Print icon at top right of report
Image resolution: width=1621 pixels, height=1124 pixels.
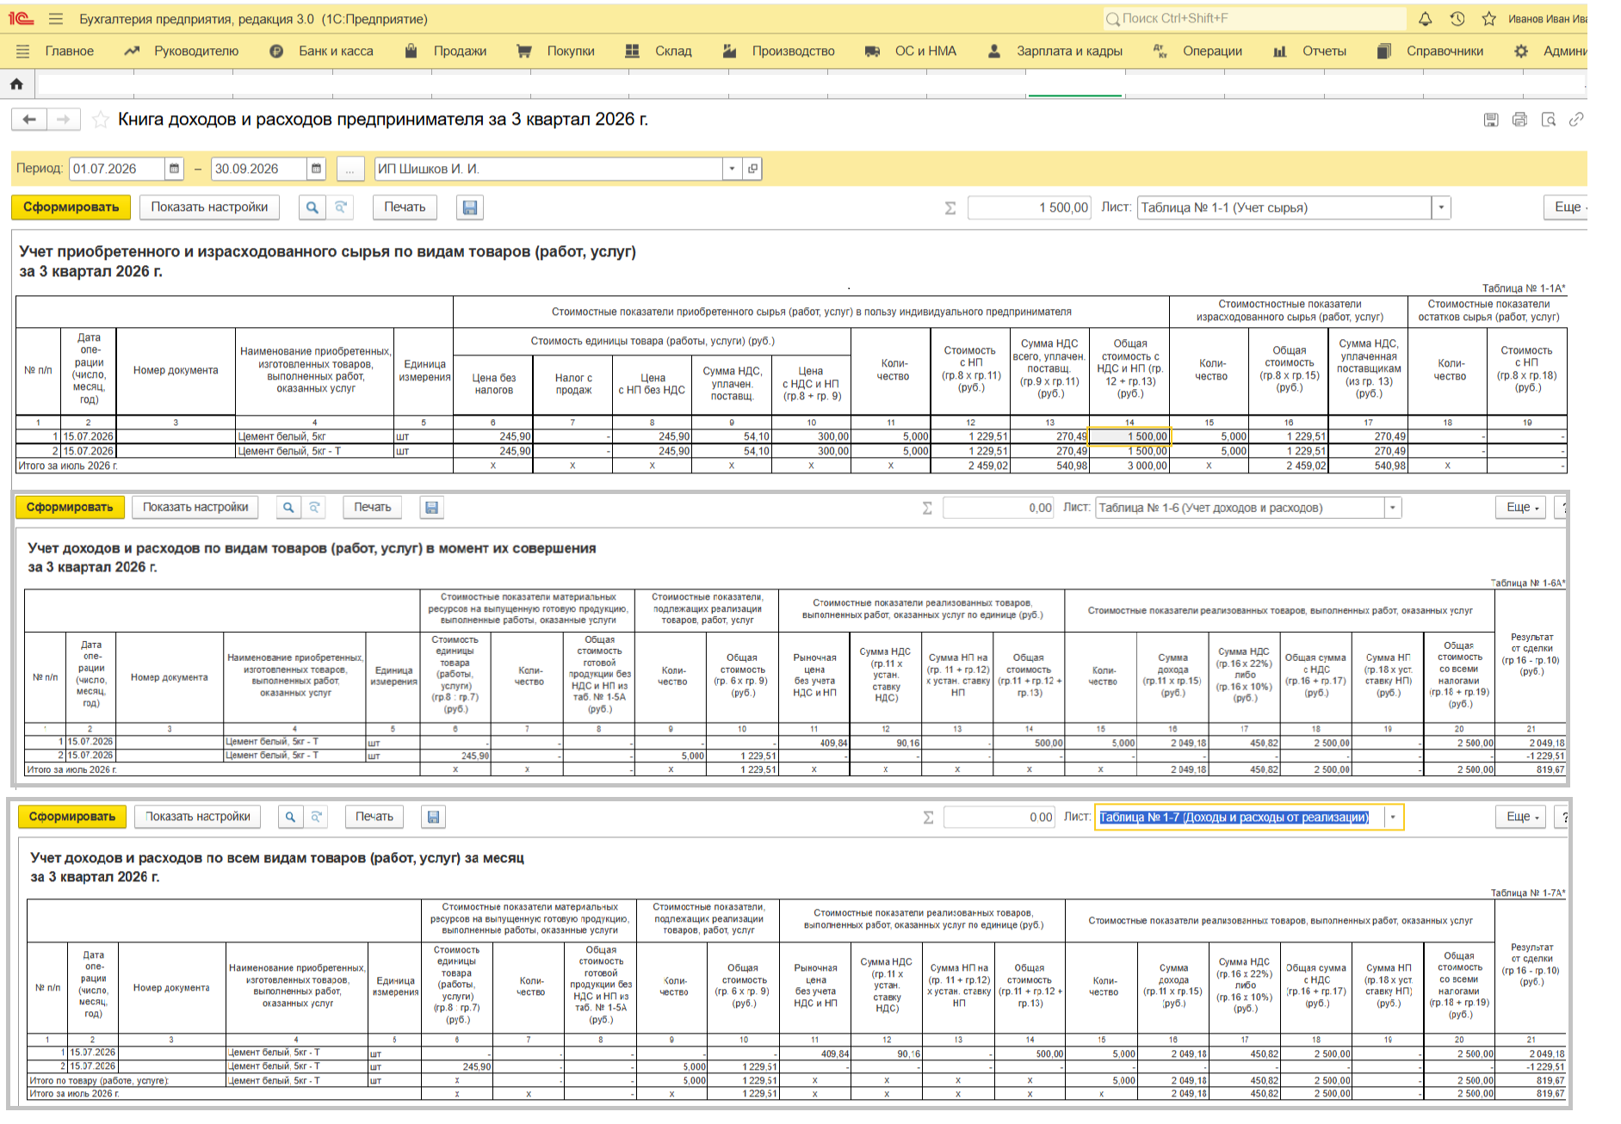point(1519,120)
